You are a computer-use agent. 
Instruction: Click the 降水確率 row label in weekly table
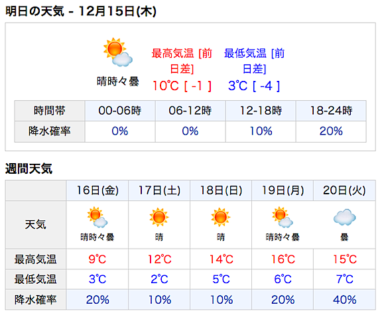[x=36, y=300]
